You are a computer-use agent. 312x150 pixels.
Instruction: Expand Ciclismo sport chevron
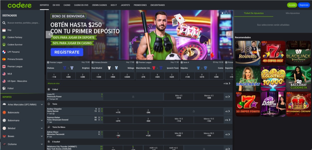point(42,144)
